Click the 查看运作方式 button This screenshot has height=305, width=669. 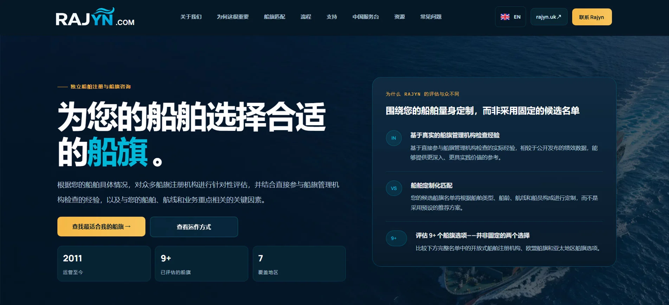coord(194,227)
